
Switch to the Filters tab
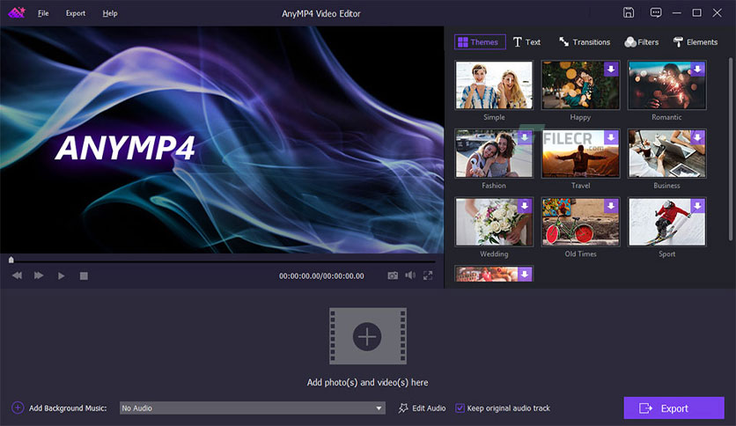[x=641, y=41]
